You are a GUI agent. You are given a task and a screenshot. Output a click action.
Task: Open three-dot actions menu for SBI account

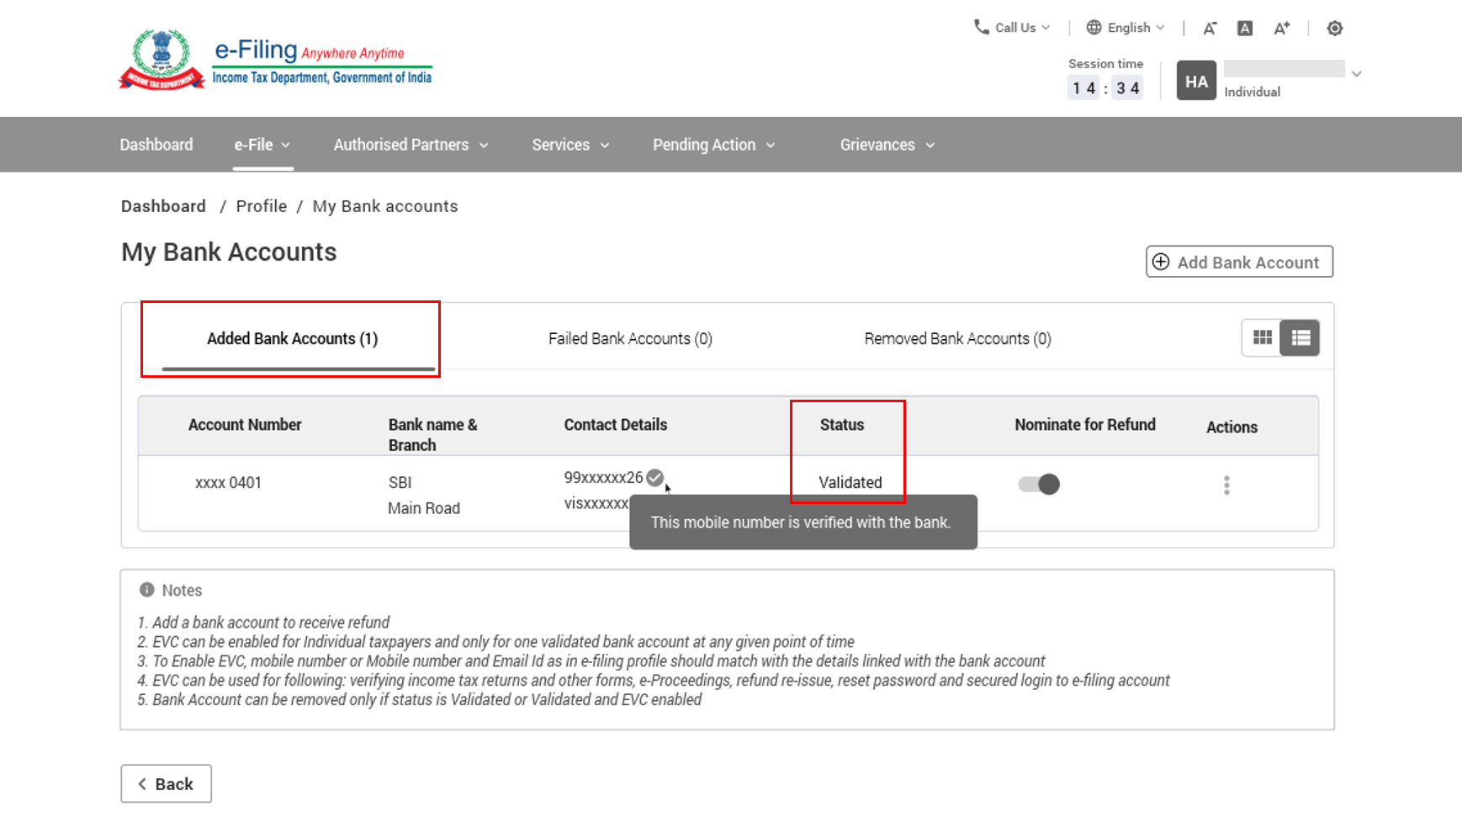click(x=1226, y=485)
